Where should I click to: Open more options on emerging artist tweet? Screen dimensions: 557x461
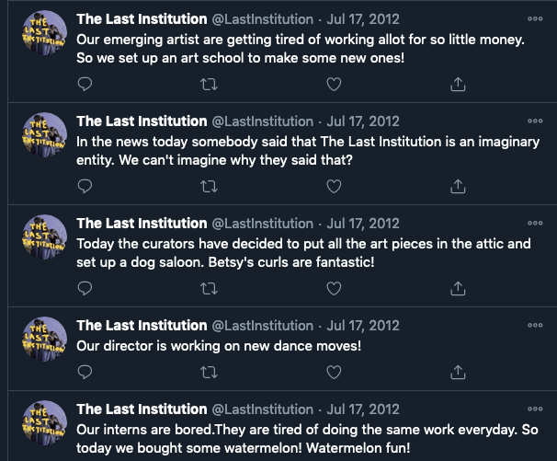[x=535, y=18]
